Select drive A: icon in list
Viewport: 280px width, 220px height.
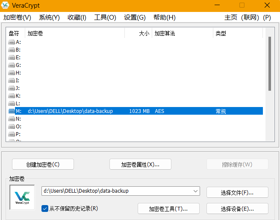[12, 42]
